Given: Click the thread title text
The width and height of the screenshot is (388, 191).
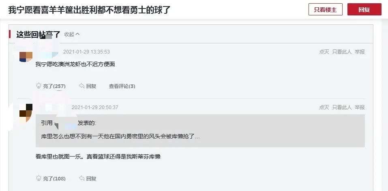Looking at the screenshot, I should tap(90, 10).
